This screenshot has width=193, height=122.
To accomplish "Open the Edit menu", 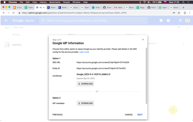I will [27, 2].
